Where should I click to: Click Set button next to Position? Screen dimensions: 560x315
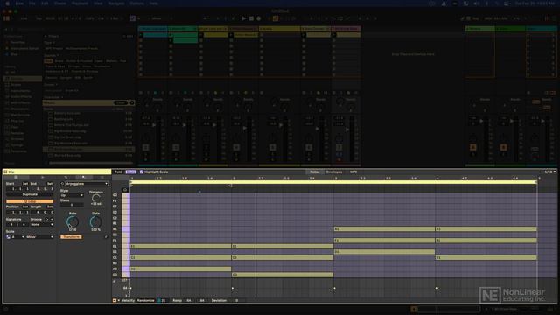(25, 206)
